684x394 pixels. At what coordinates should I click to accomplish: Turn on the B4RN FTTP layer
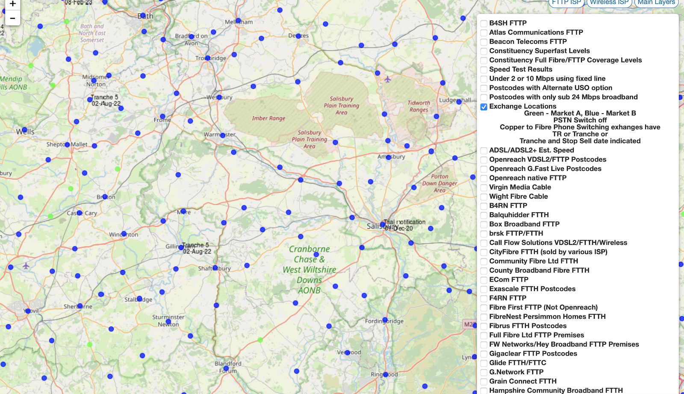tap(484, 206)
